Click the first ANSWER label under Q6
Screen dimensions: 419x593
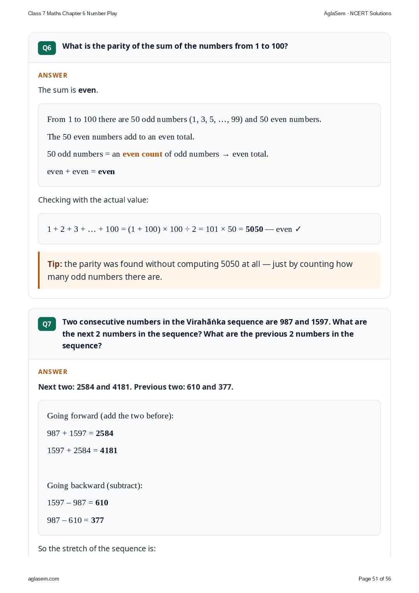pyautogui.click(x=53, y=75)
